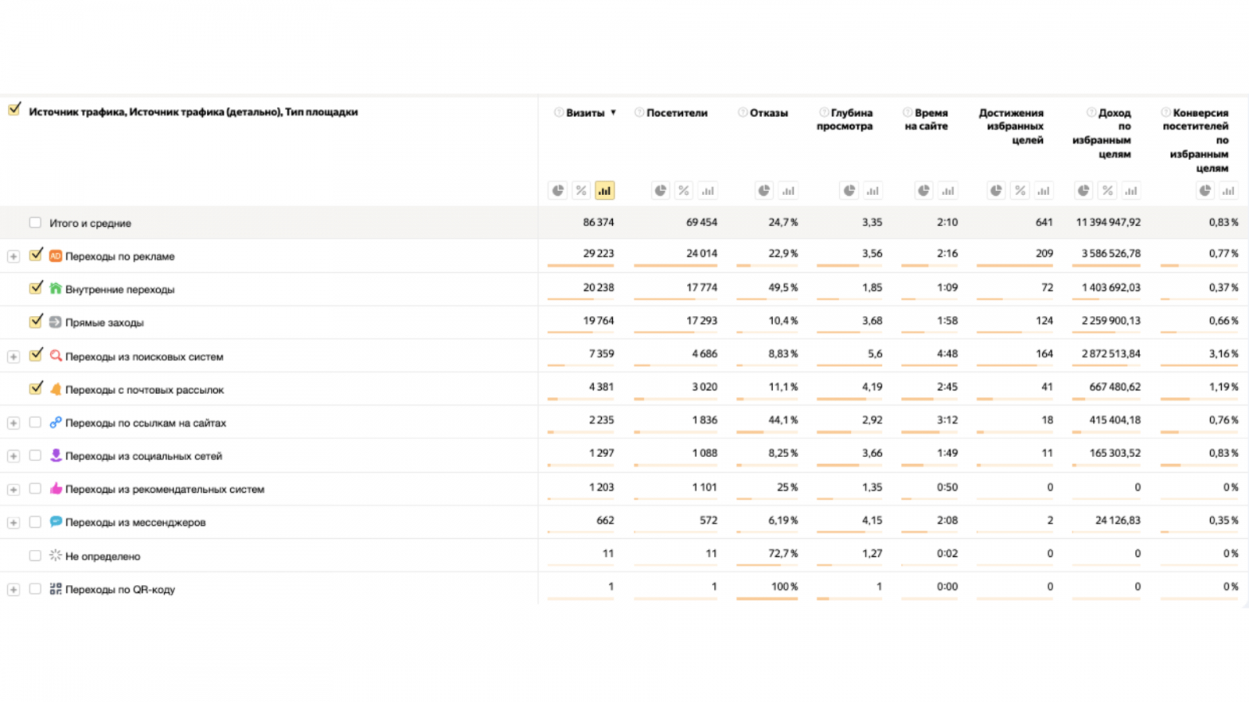Screen dimensions: 1249x702
Task: Expand the Переходы из поисковых систем row
Action: coord(13,356)
